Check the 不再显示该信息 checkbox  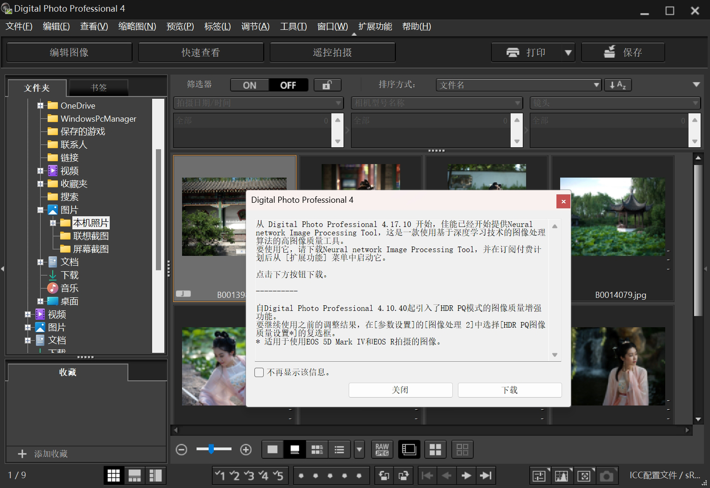pyautogui.click(x=259, y=372)
